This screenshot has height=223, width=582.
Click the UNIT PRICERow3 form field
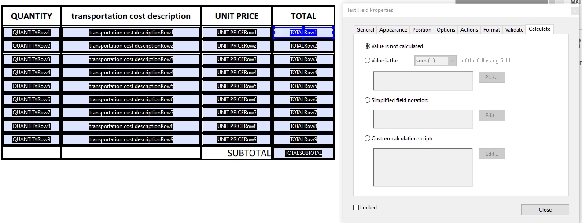pyautogui.click(x=237, y=59)
